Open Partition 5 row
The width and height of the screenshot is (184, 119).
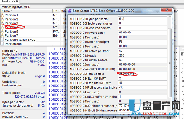click(33, 32)
